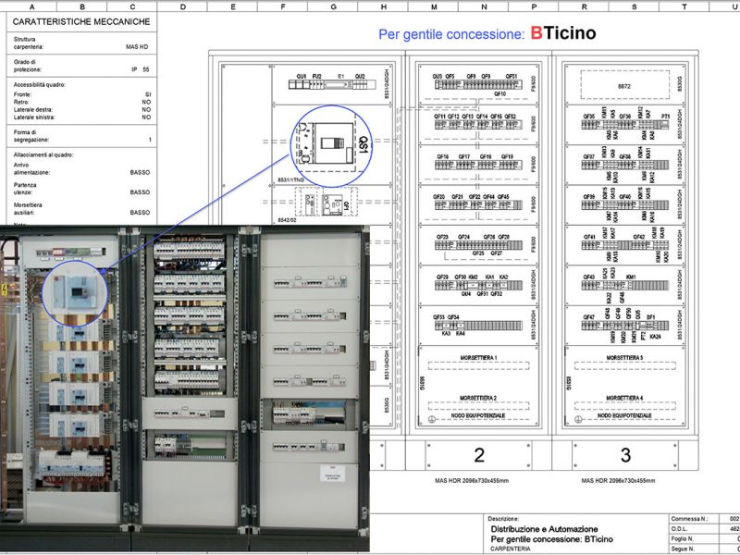Click the BTicino logo

pos(563,33)
